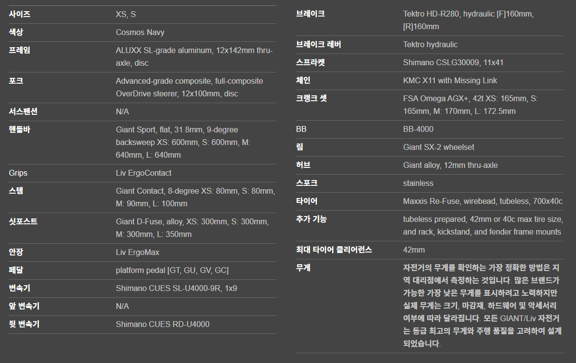Select the 'stainless' spoke value
This screenshot has height=363, width=576.
pos(418,183)
